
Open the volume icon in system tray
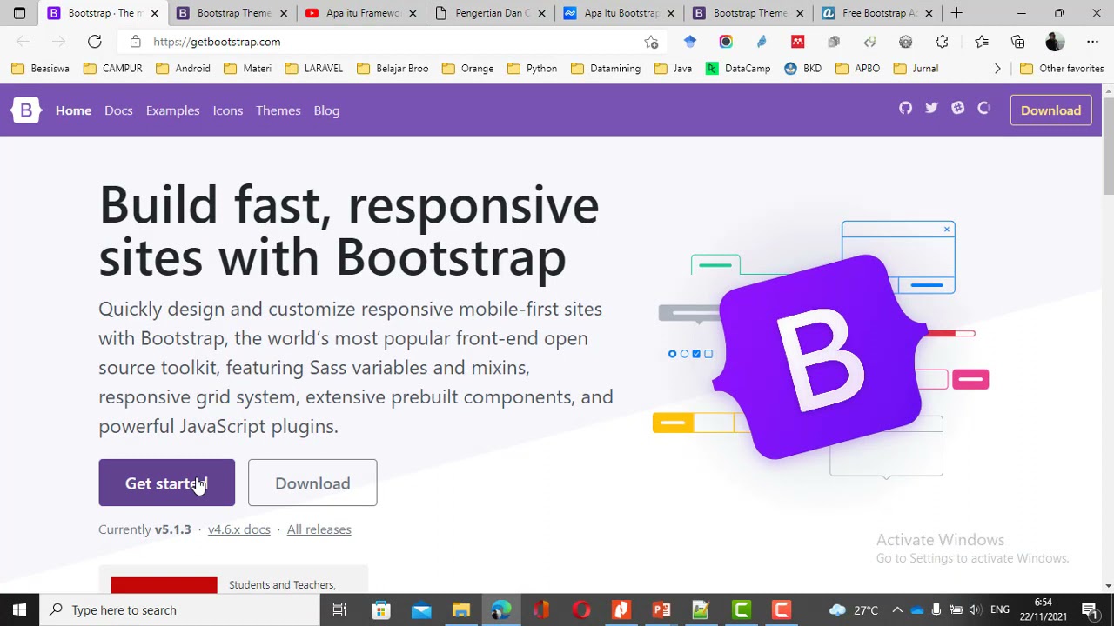975,609
